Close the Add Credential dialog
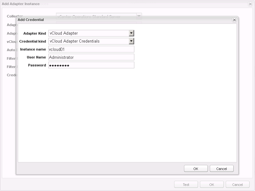This screenshot has width=255, height=191. (234, 20)
